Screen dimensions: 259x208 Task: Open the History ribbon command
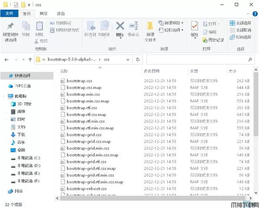pos(213,40)
